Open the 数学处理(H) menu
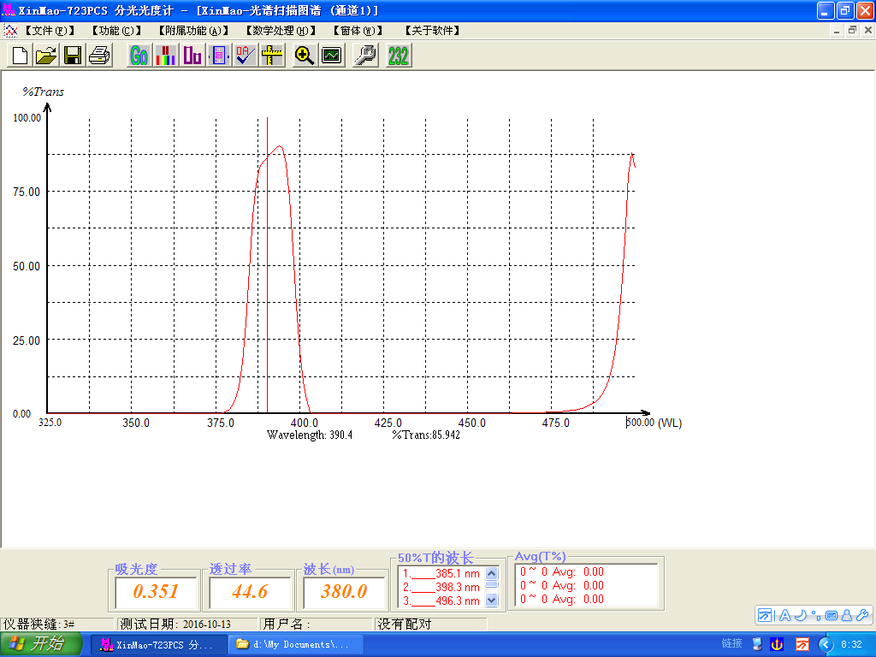The image size is (876, 657). [x=281, y=30]
